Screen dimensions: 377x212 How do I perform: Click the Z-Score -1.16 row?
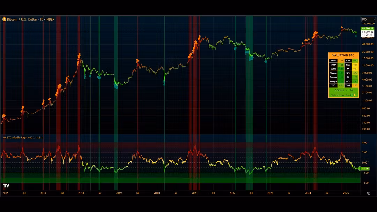[343, 90]
